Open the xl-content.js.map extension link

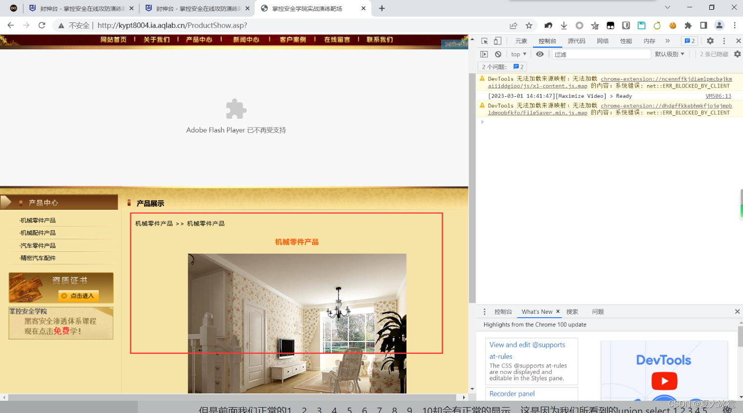point(610,82)
